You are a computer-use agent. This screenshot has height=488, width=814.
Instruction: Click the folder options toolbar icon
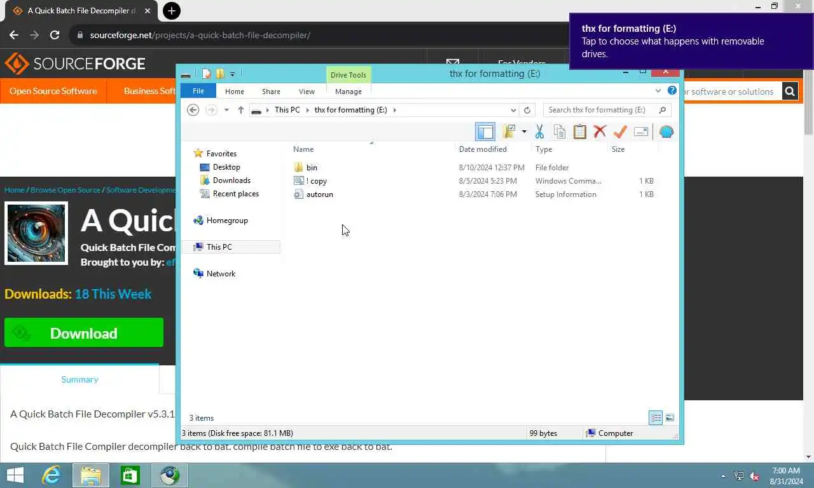click(509, 132)
